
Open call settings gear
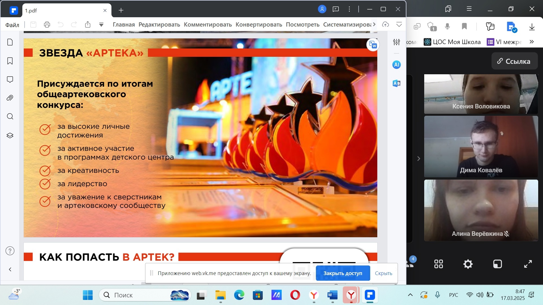468,264
